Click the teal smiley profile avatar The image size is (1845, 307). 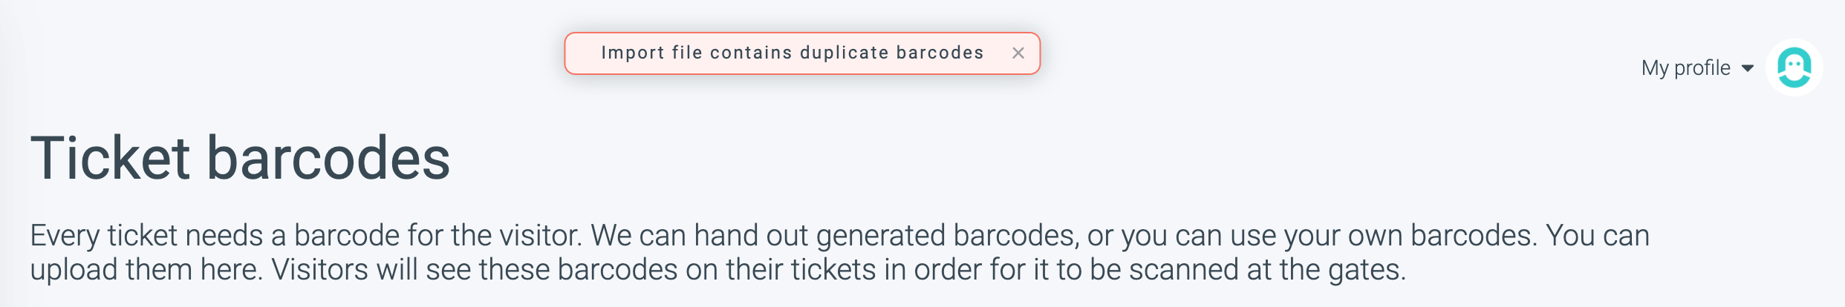(x=1794, y=68)
